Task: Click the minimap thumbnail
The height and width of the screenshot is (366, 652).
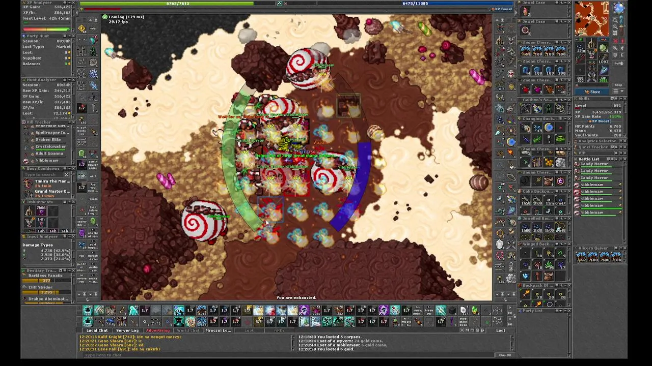Action: pyautogui.click(x=591, y=19)
